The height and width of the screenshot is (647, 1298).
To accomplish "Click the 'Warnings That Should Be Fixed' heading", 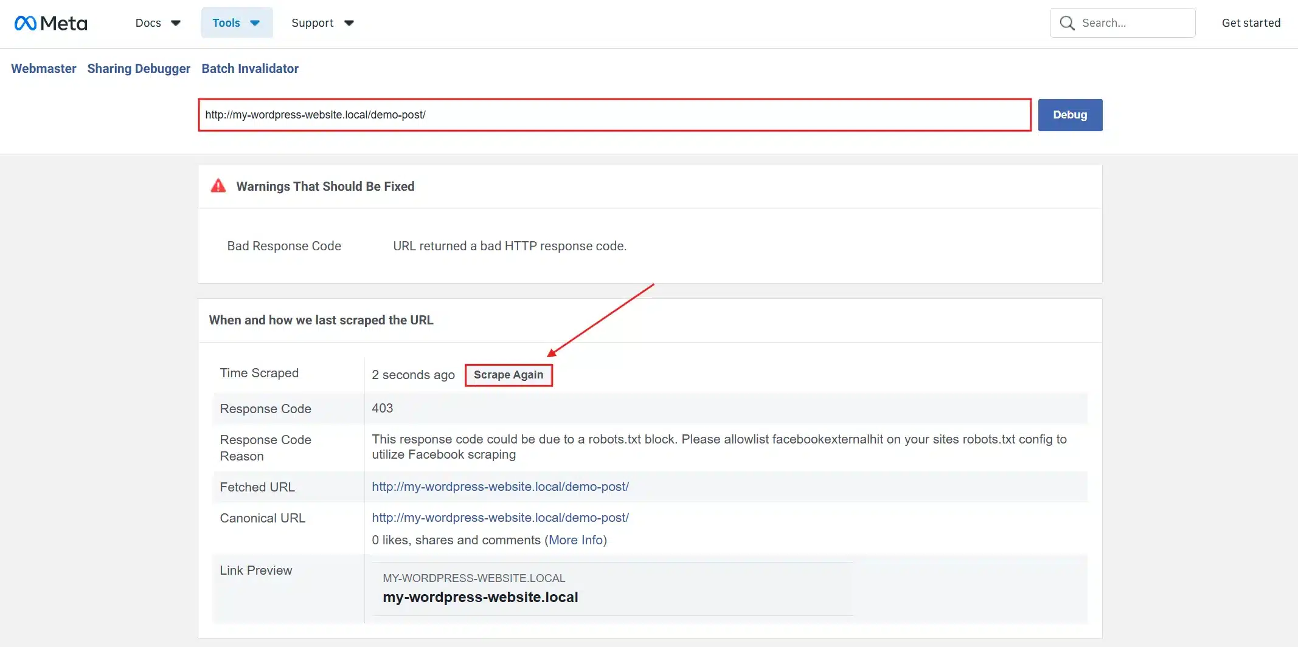I will click(x=325, y=187).
